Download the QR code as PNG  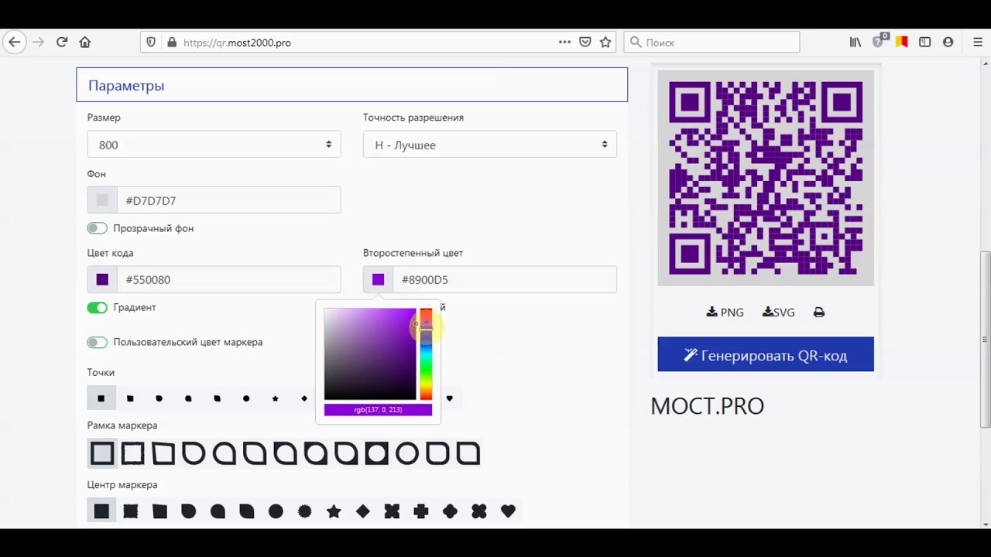point(725,313)
